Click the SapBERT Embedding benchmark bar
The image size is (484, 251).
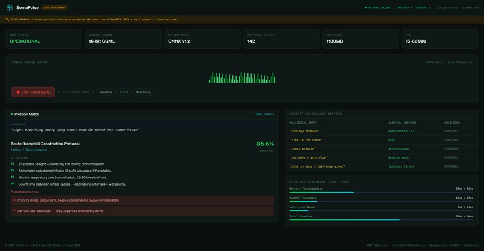point(381,201)
